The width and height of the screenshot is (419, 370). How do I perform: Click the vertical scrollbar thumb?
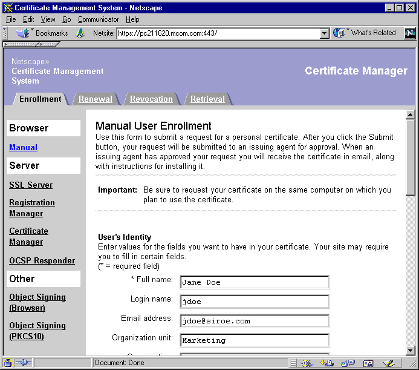tap(410, 157)
